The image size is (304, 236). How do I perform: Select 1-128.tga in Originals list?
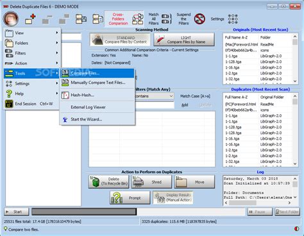click(x=233, y=62)
